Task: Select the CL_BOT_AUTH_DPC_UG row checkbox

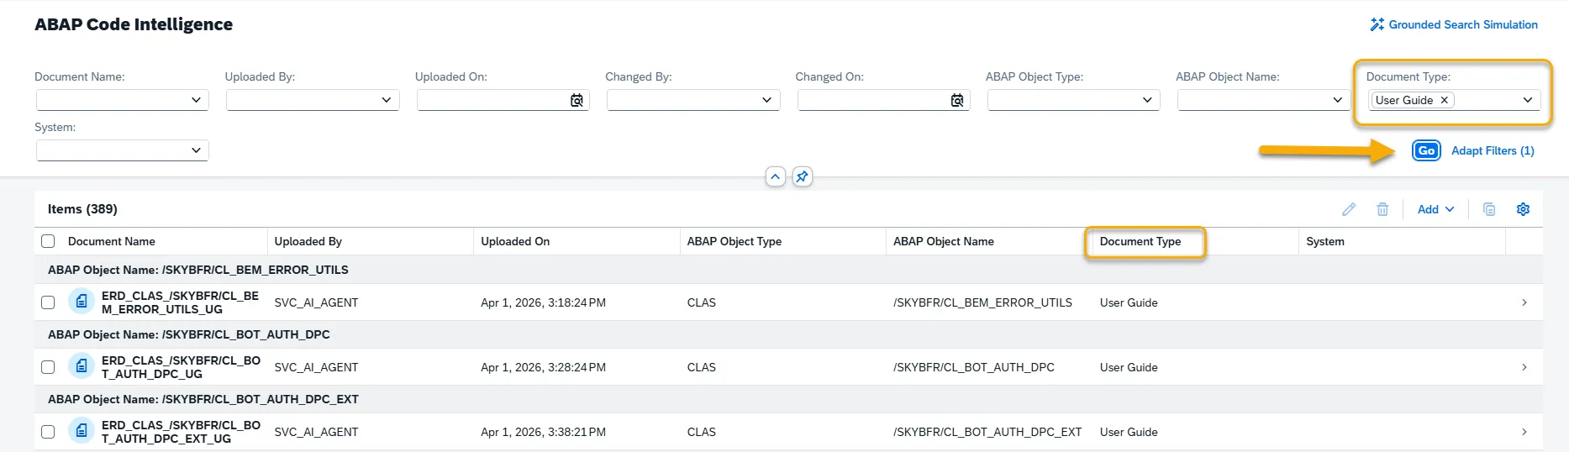Action: coord(48,367)
